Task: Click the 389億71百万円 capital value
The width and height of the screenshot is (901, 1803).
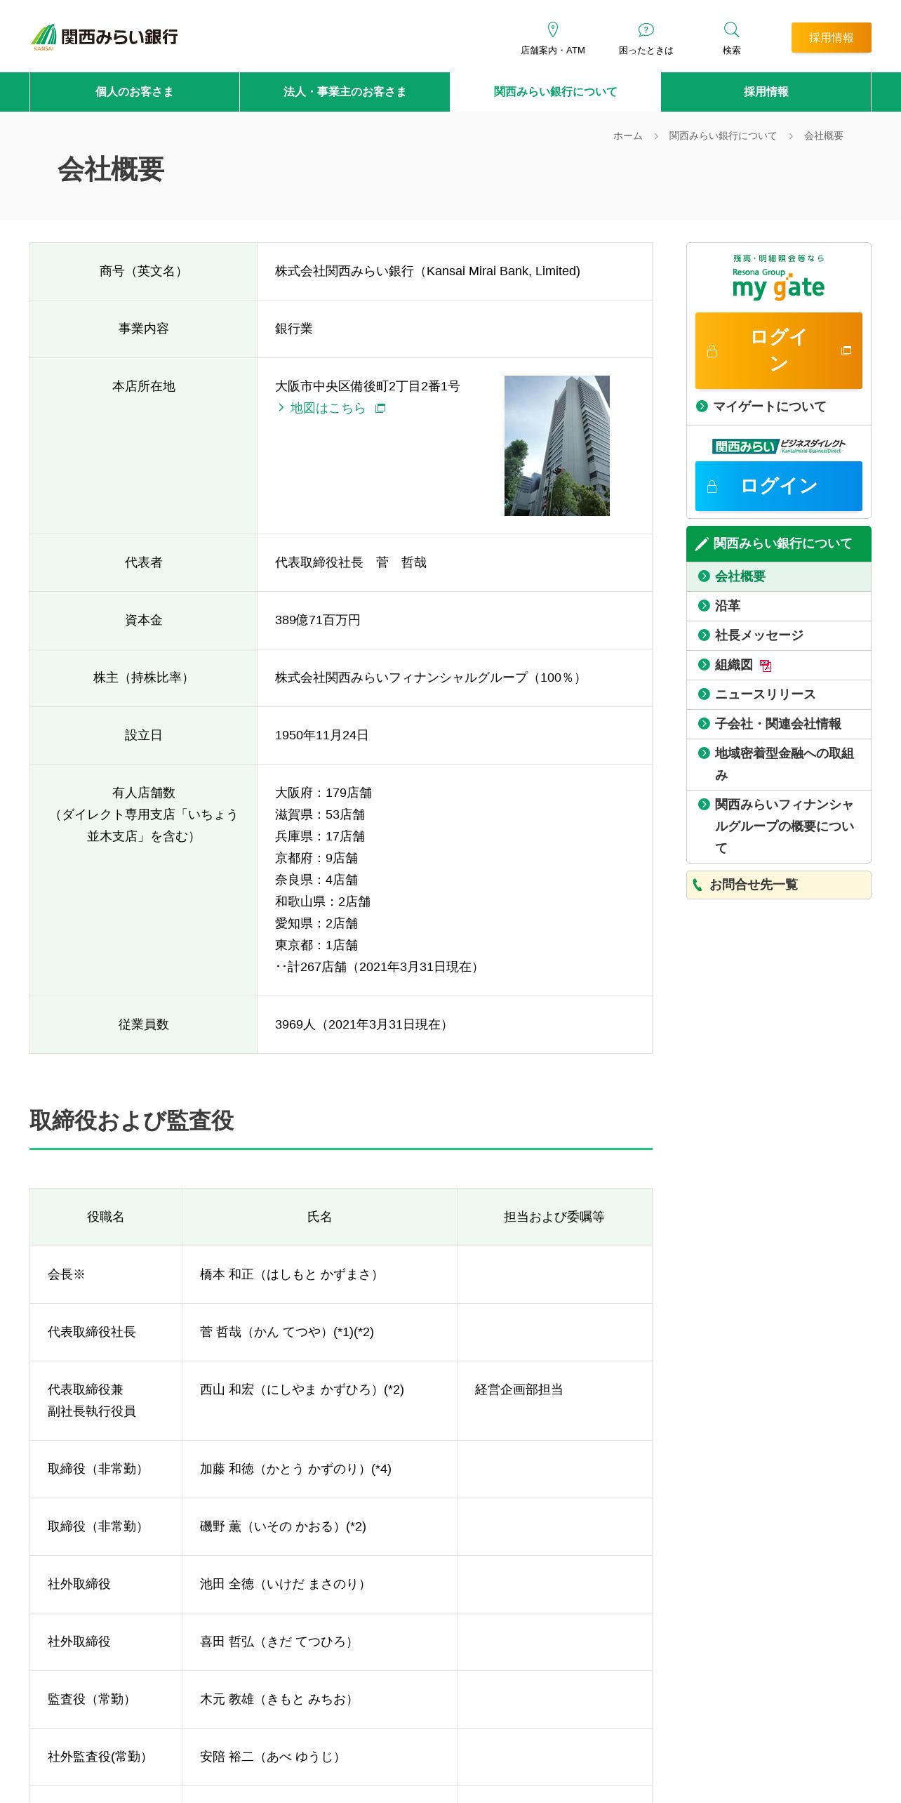Action: 317,620
